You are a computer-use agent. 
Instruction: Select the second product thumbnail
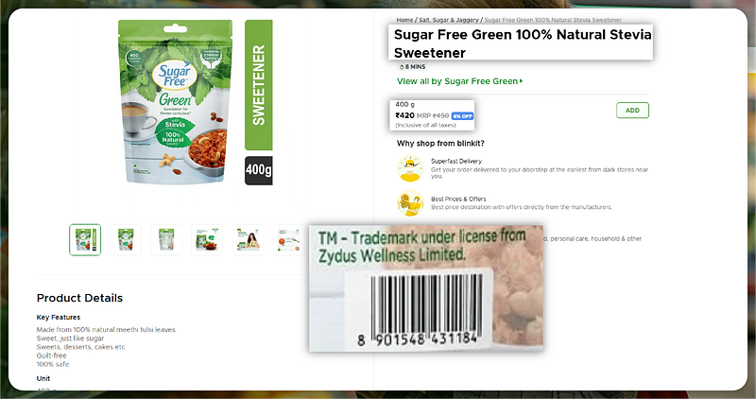point(126,239)
